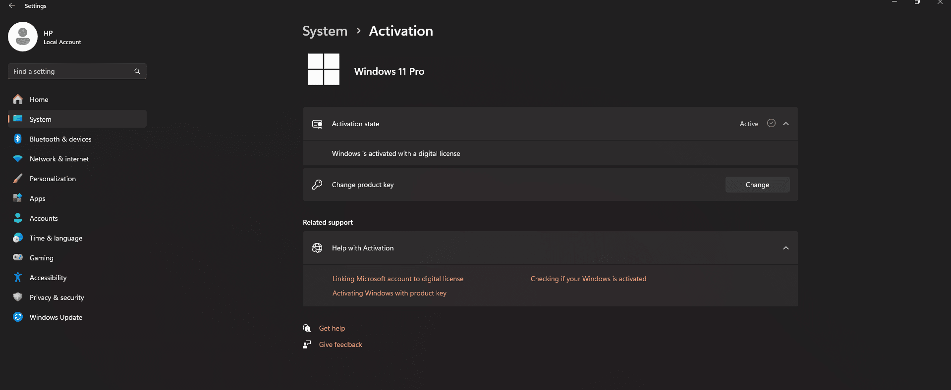This screenshot has height=390, width=951.
Task: Click the Activation state row label
Action: click(355, 124)
